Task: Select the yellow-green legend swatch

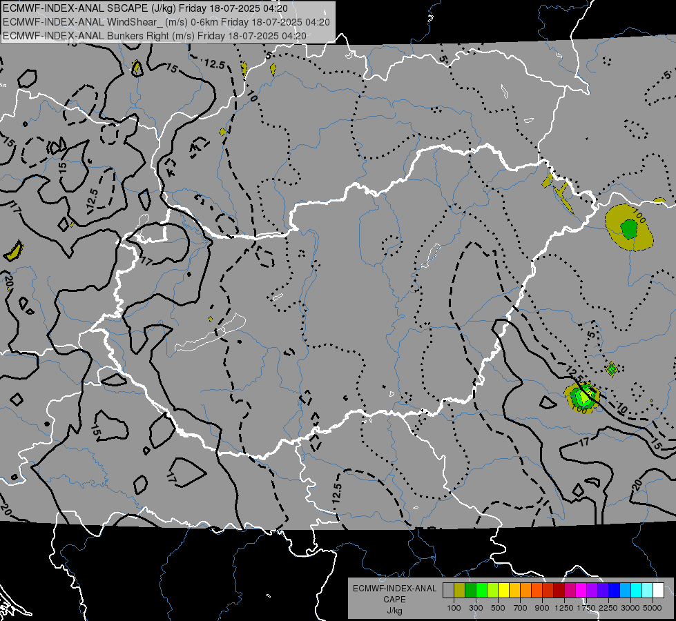Action: (492, 591)
